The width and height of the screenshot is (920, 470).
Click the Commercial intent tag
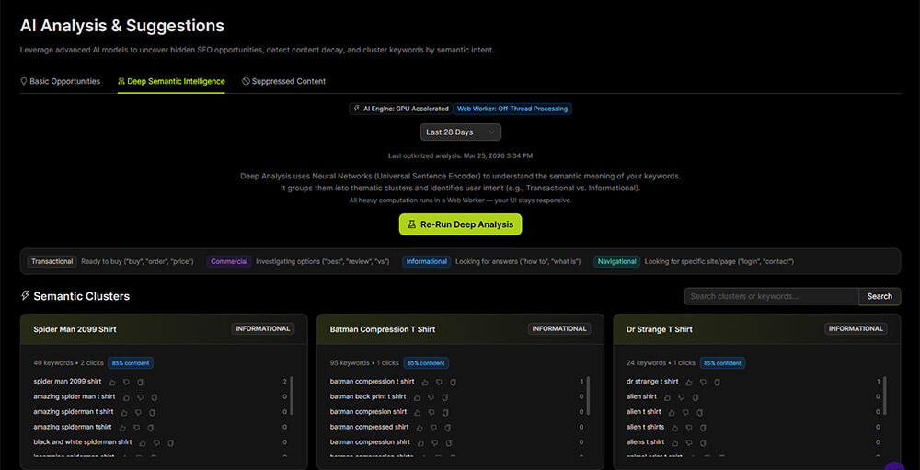click(x=229, y=262)
